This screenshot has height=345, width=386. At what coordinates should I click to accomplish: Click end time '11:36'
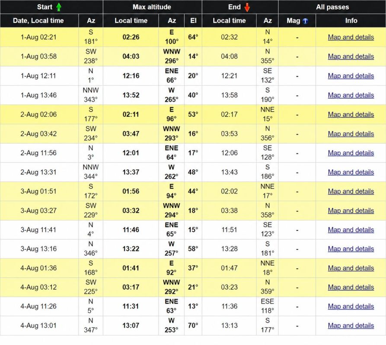point(229,306)
